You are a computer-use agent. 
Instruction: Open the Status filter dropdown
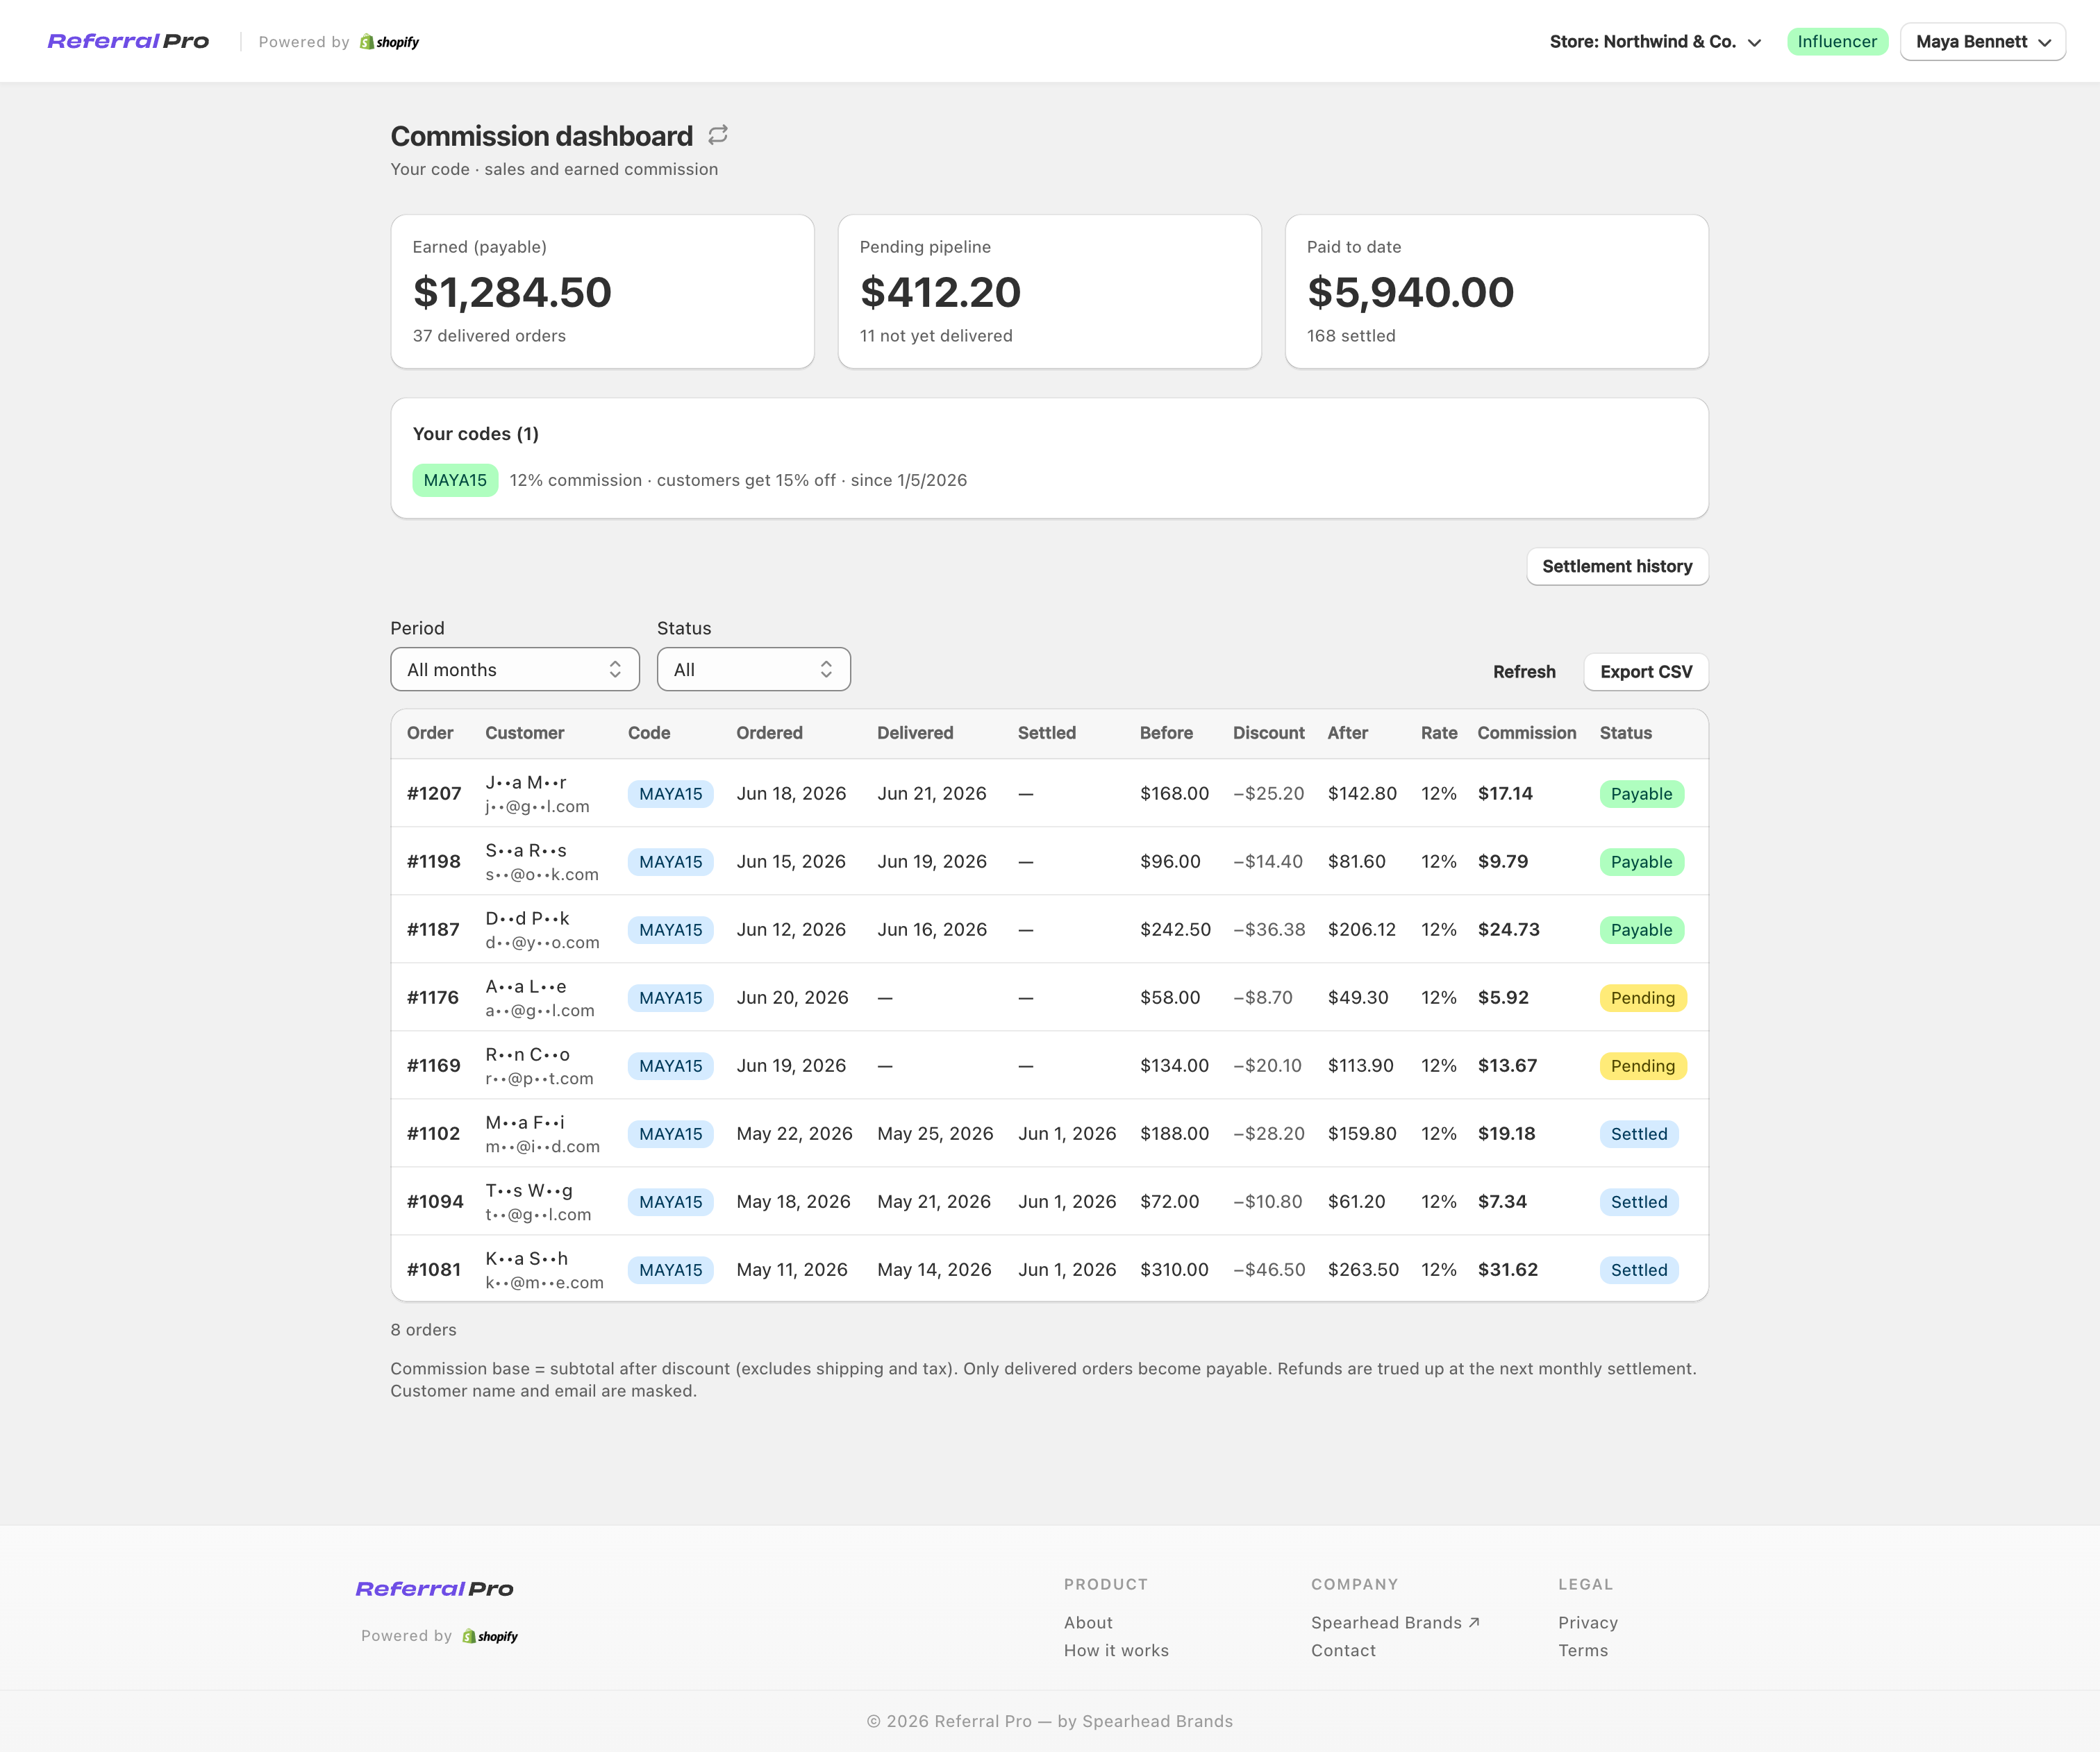click(754, 670)
